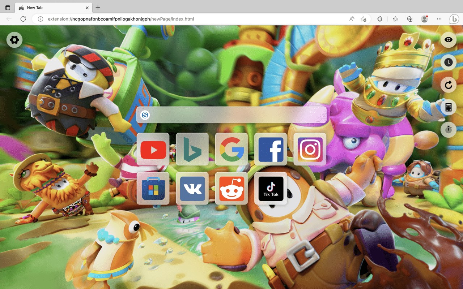Open the clock widget
The height and width of the screenshot is (289, 463).
[x=448, y=62]
